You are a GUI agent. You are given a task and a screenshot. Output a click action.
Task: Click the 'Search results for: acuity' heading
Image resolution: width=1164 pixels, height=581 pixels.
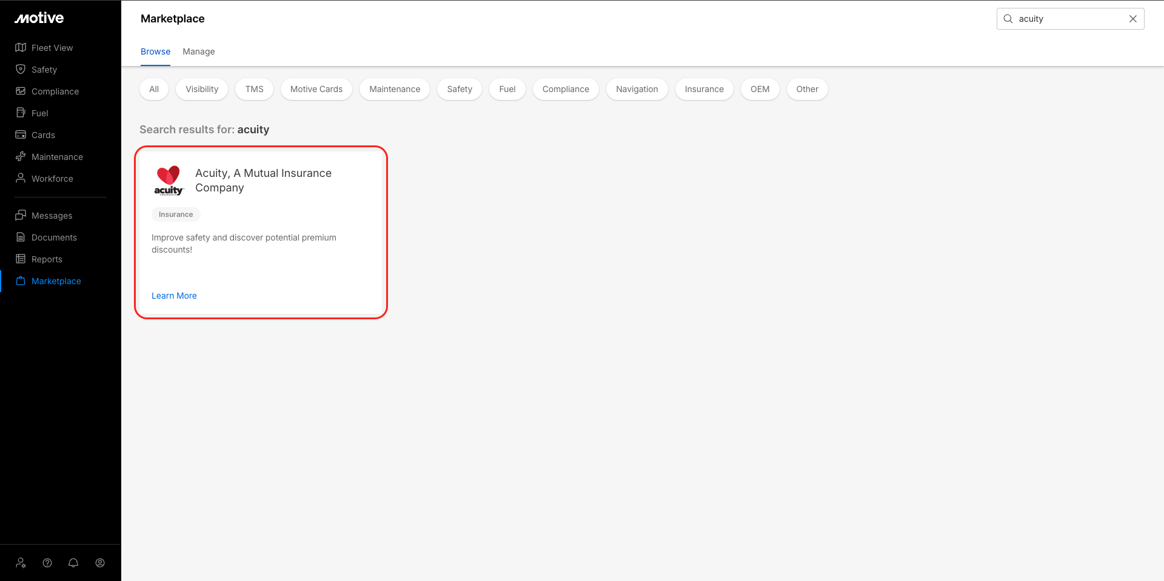pos(204,130)
